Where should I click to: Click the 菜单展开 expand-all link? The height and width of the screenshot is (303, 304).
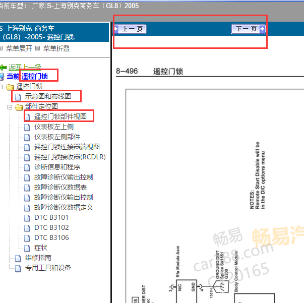point(19,48)
